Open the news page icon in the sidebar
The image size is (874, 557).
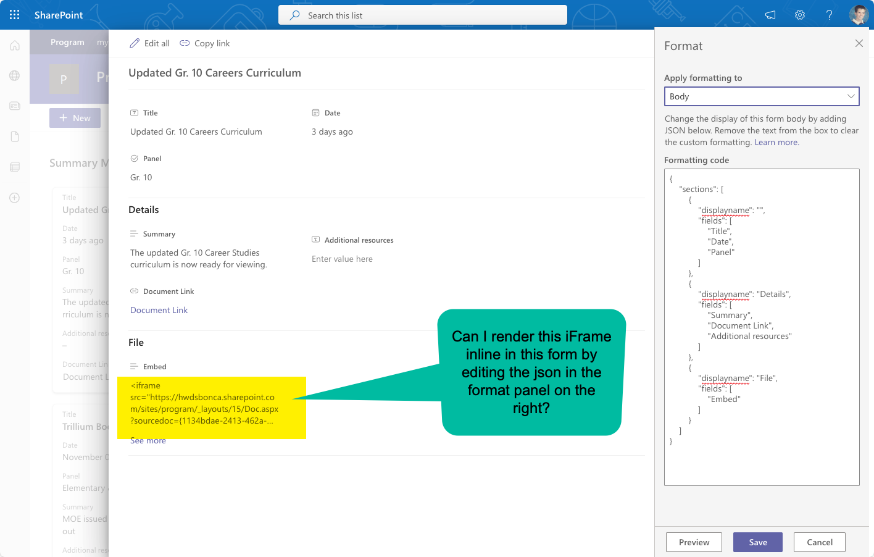pos(14,106)
